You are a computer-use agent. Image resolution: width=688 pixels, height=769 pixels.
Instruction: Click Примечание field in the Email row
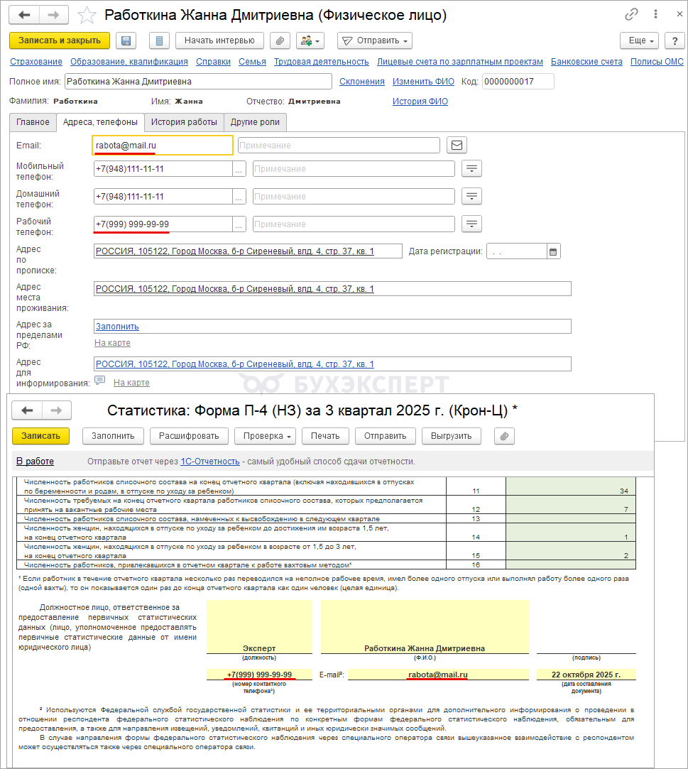click(339, 145)
